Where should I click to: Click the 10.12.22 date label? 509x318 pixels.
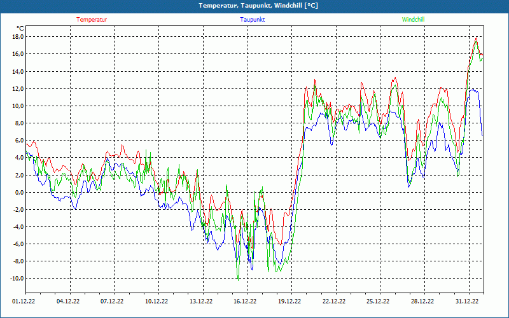157,301
